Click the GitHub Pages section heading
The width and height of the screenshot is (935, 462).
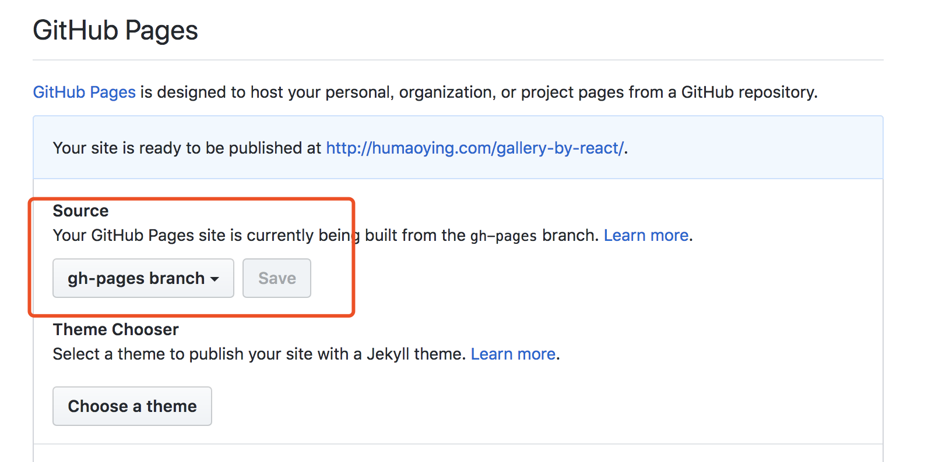tap(115, 30)
